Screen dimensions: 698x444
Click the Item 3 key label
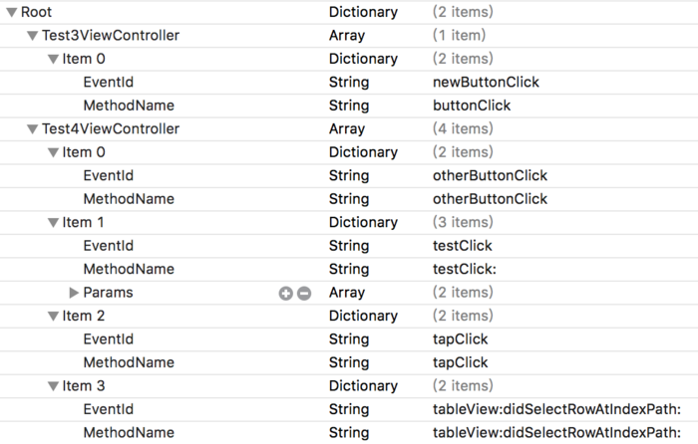[x=83, y=386]
